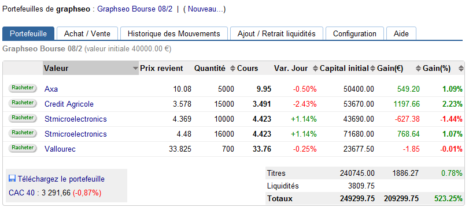Go to the Configuration tab

click(x=354, y=33)
